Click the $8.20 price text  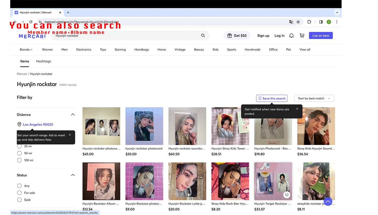[216, 209]
